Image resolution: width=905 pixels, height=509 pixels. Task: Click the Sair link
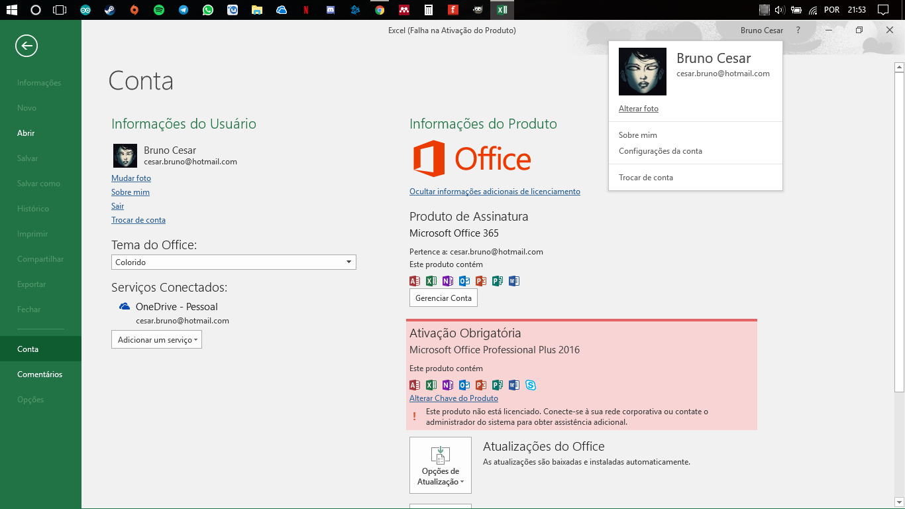[118, 206]
